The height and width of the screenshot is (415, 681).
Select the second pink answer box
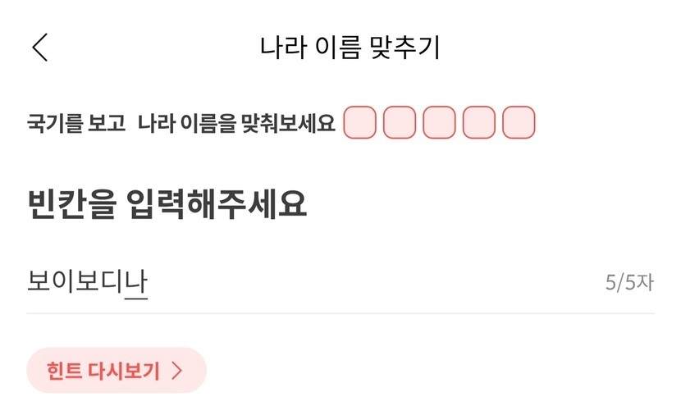click(400, 123)
